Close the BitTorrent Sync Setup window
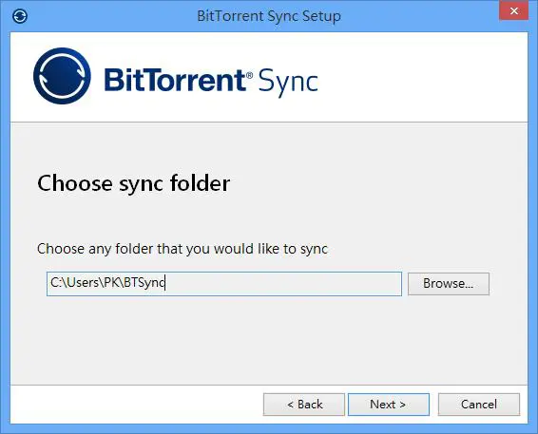Viewport: 538px width, 434px height. 513,11
